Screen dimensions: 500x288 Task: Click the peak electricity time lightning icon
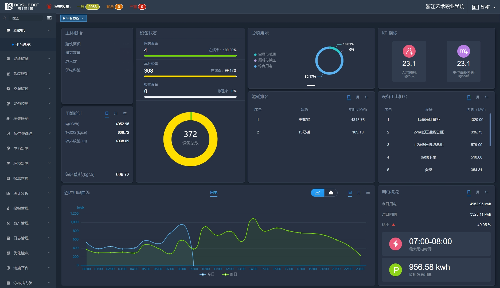tap(396, 244)
